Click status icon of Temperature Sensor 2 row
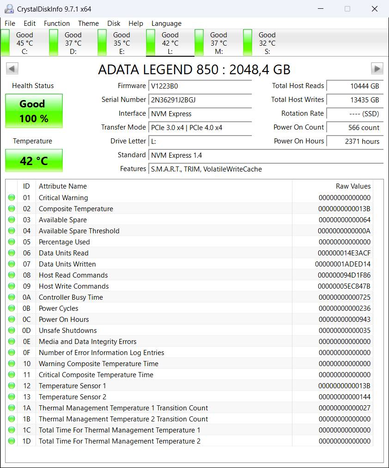 (12, 397)
